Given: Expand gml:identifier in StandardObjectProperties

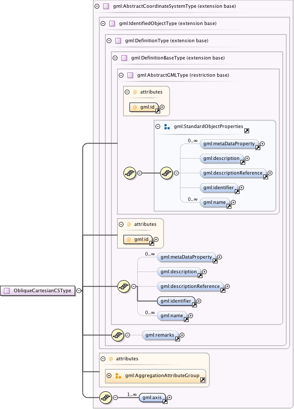Looking at the screenshot, I should coord(241,187).
